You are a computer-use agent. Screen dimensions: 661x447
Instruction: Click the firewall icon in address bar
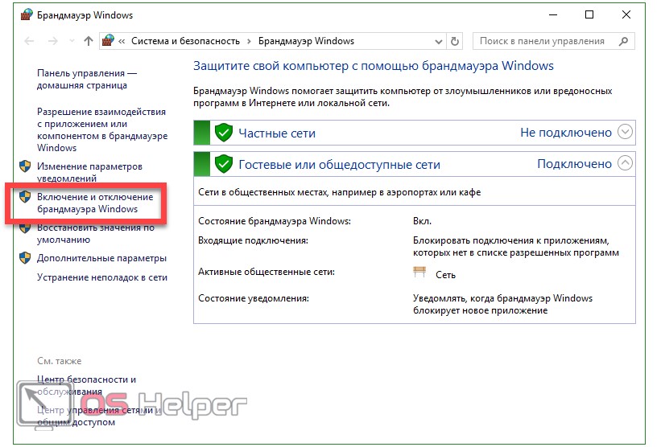tap(108, 41)
